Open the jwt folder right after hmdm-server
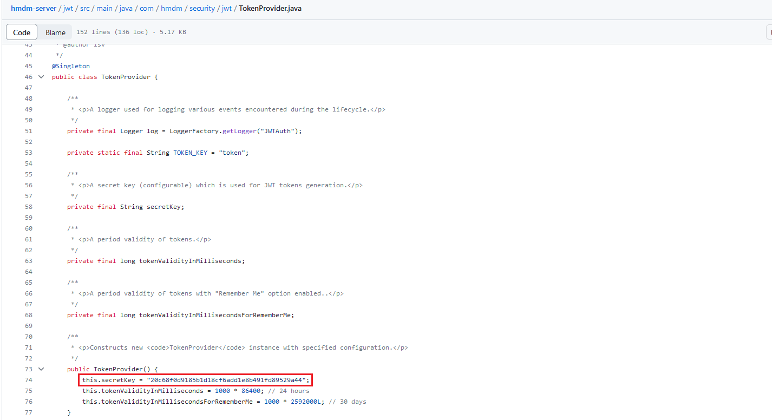This screenshot has height=420, width=772. click(68, 9)
